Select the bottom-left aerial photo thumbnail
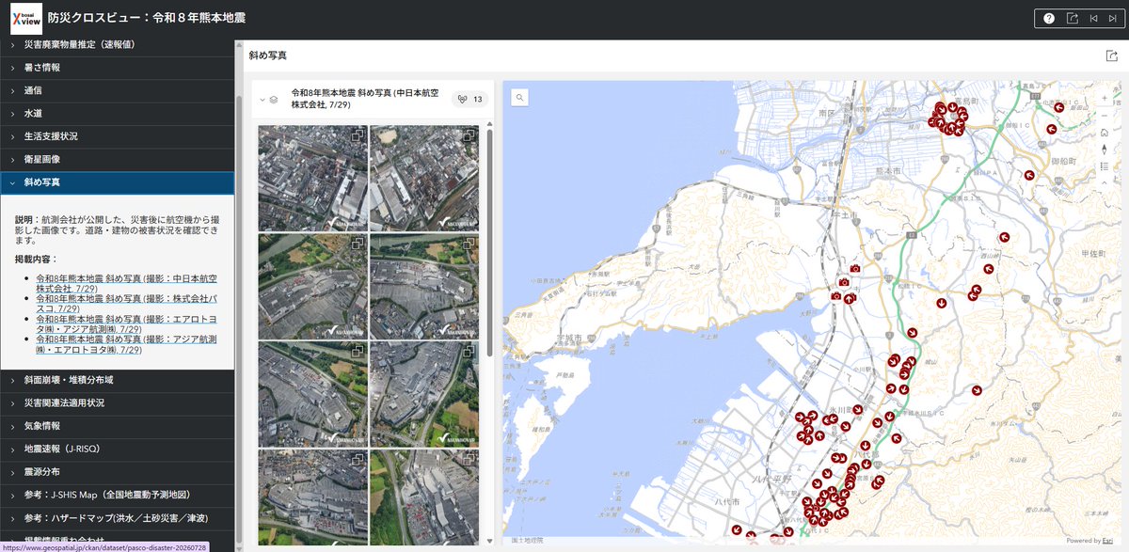This screenshot has height=552, width=1129. coord(312,497)
